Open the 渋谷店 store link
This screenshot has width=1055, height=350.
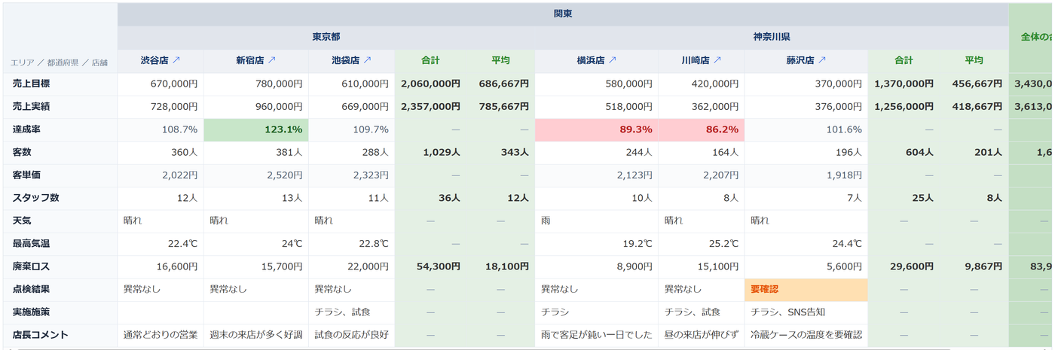(161, 60)
